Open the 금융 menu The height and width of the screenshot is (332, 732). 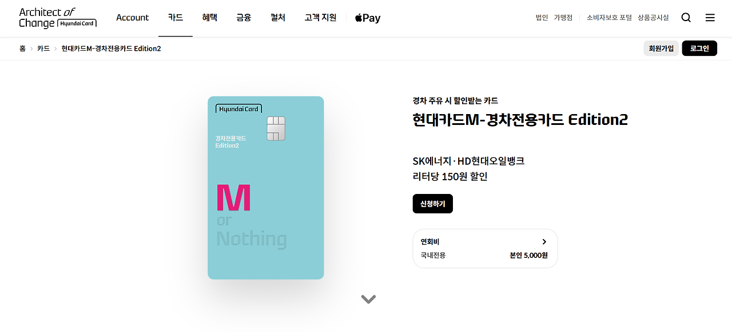pyautogui.click(x=244, y=18)
